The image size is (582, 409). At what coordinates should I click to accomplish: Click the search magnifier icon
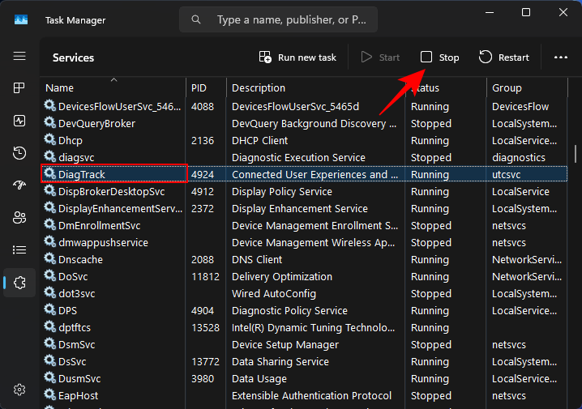tap(196, 19)
